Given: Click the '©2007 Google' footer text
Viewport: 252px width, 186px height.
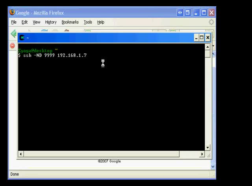Looking at the screenshot, I should 109,161.
